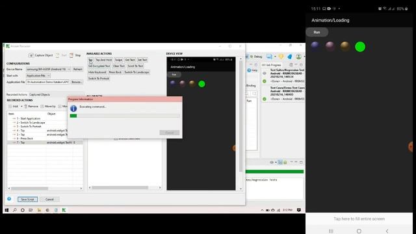
Task: Click the executing command progress bar
Action: tap(125, 116)
